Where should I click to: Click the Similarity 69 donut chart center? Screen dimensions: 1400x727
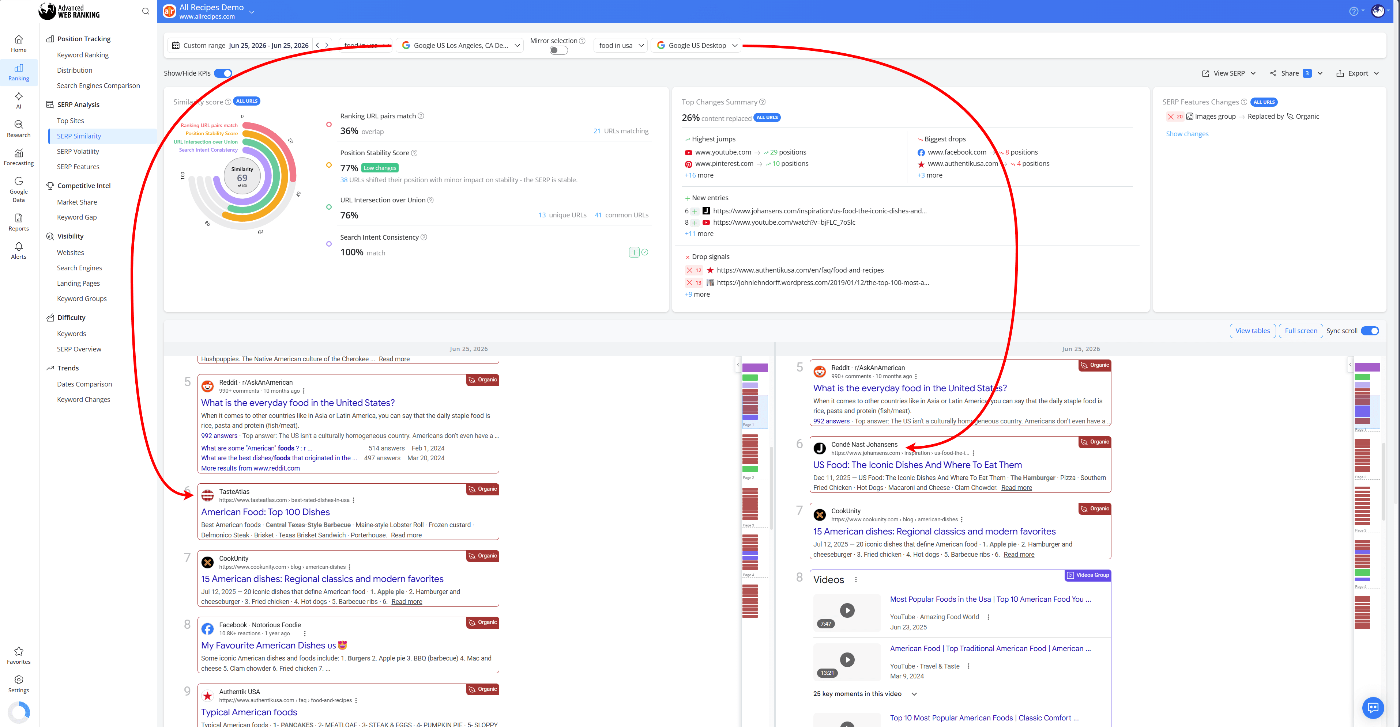click(242, 176)
